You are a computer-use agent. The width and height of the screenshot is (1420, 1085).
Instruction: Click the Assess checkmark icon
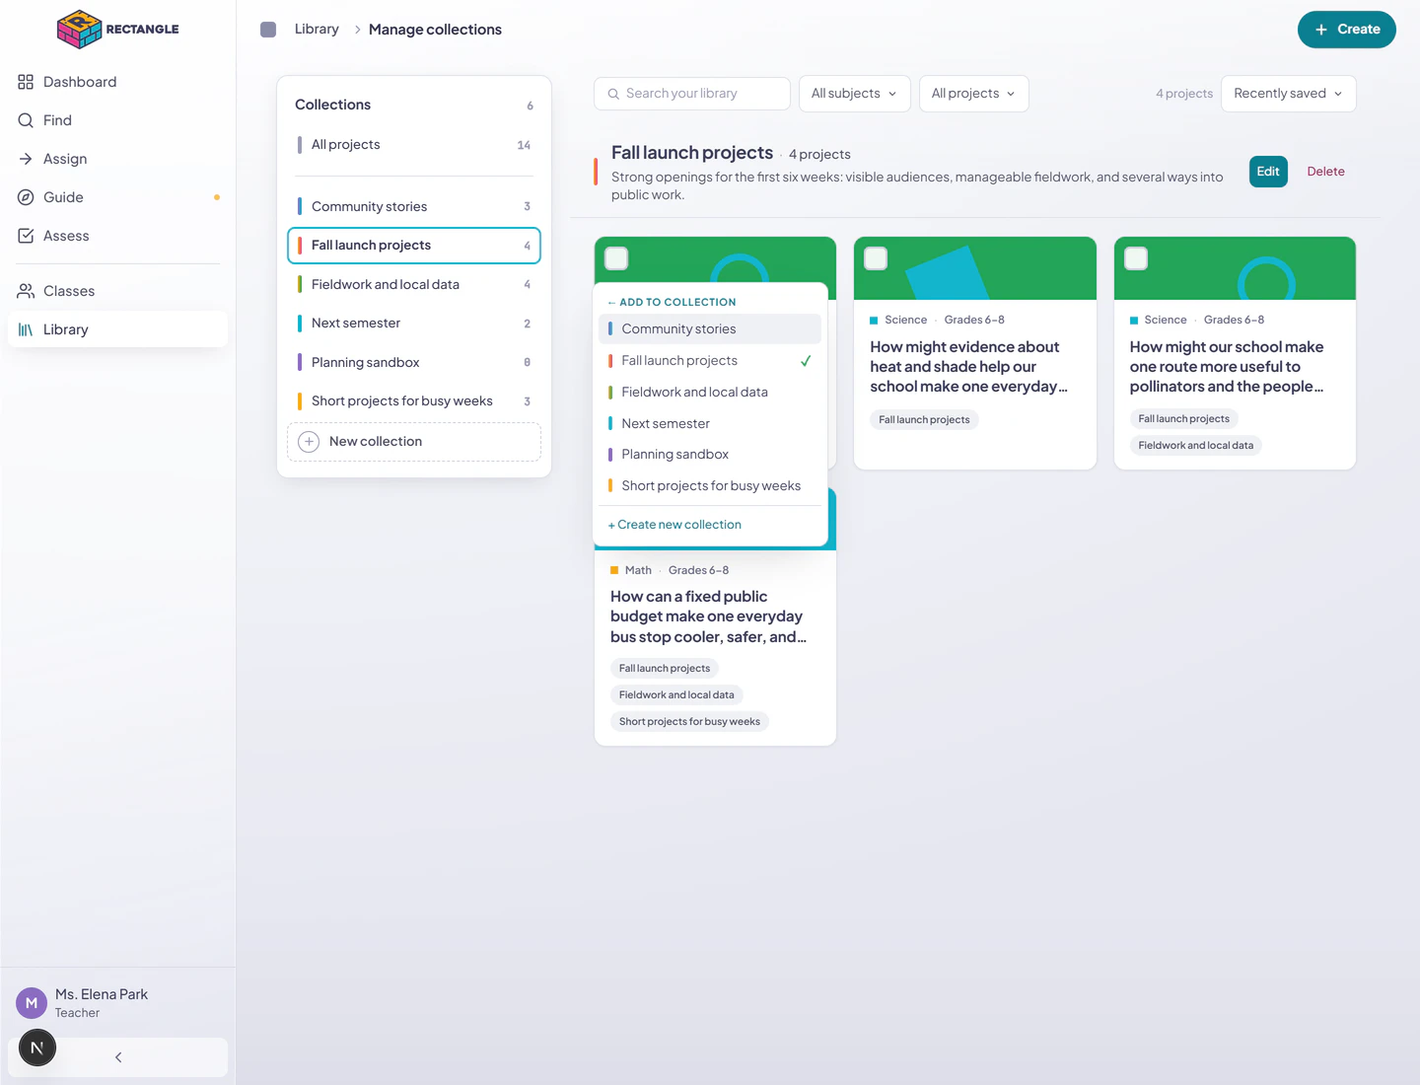point(26,236)
